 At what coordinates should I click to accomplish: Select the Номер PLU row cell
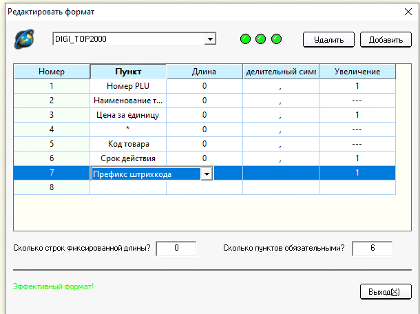[128, 86]
